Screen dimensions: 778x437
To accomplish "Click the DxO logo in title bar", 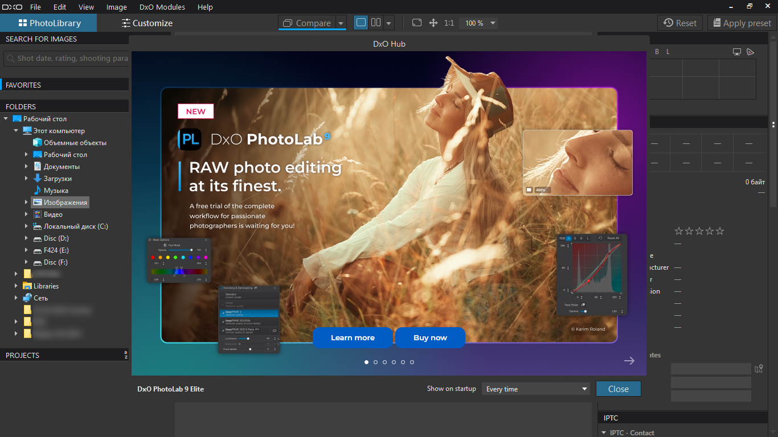I will click(x=11, y=7).
